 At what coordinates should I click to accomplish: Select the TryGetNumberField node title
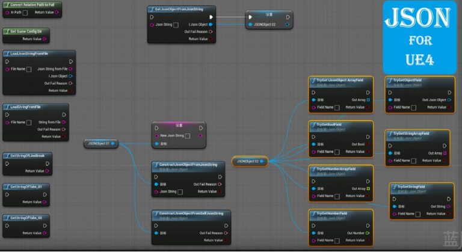[332, 213]
